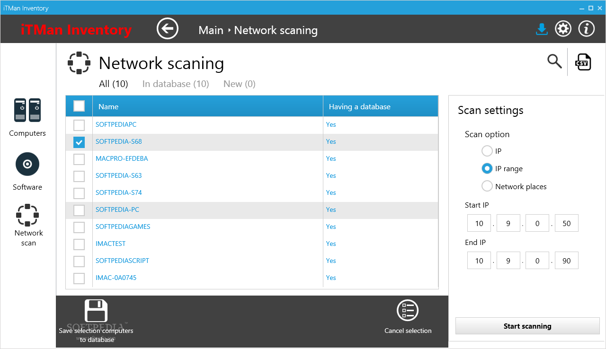This screenshot has width=606, height=349.
Task: Select the SOFTPEDIASCRIPT computer name
Action: (122, 261)
